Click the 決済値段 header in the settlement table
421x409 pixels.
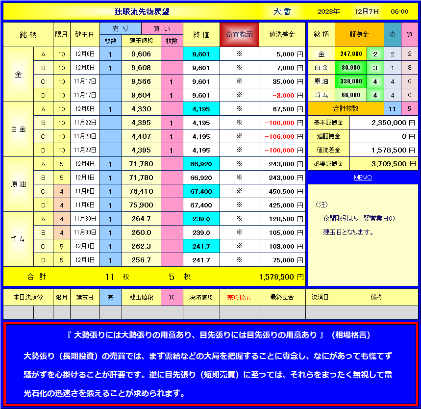point(201,297)
